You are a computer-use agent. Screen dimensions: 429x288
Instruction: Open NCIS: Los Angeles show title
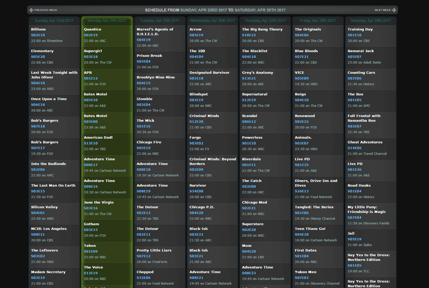(49, 229)
